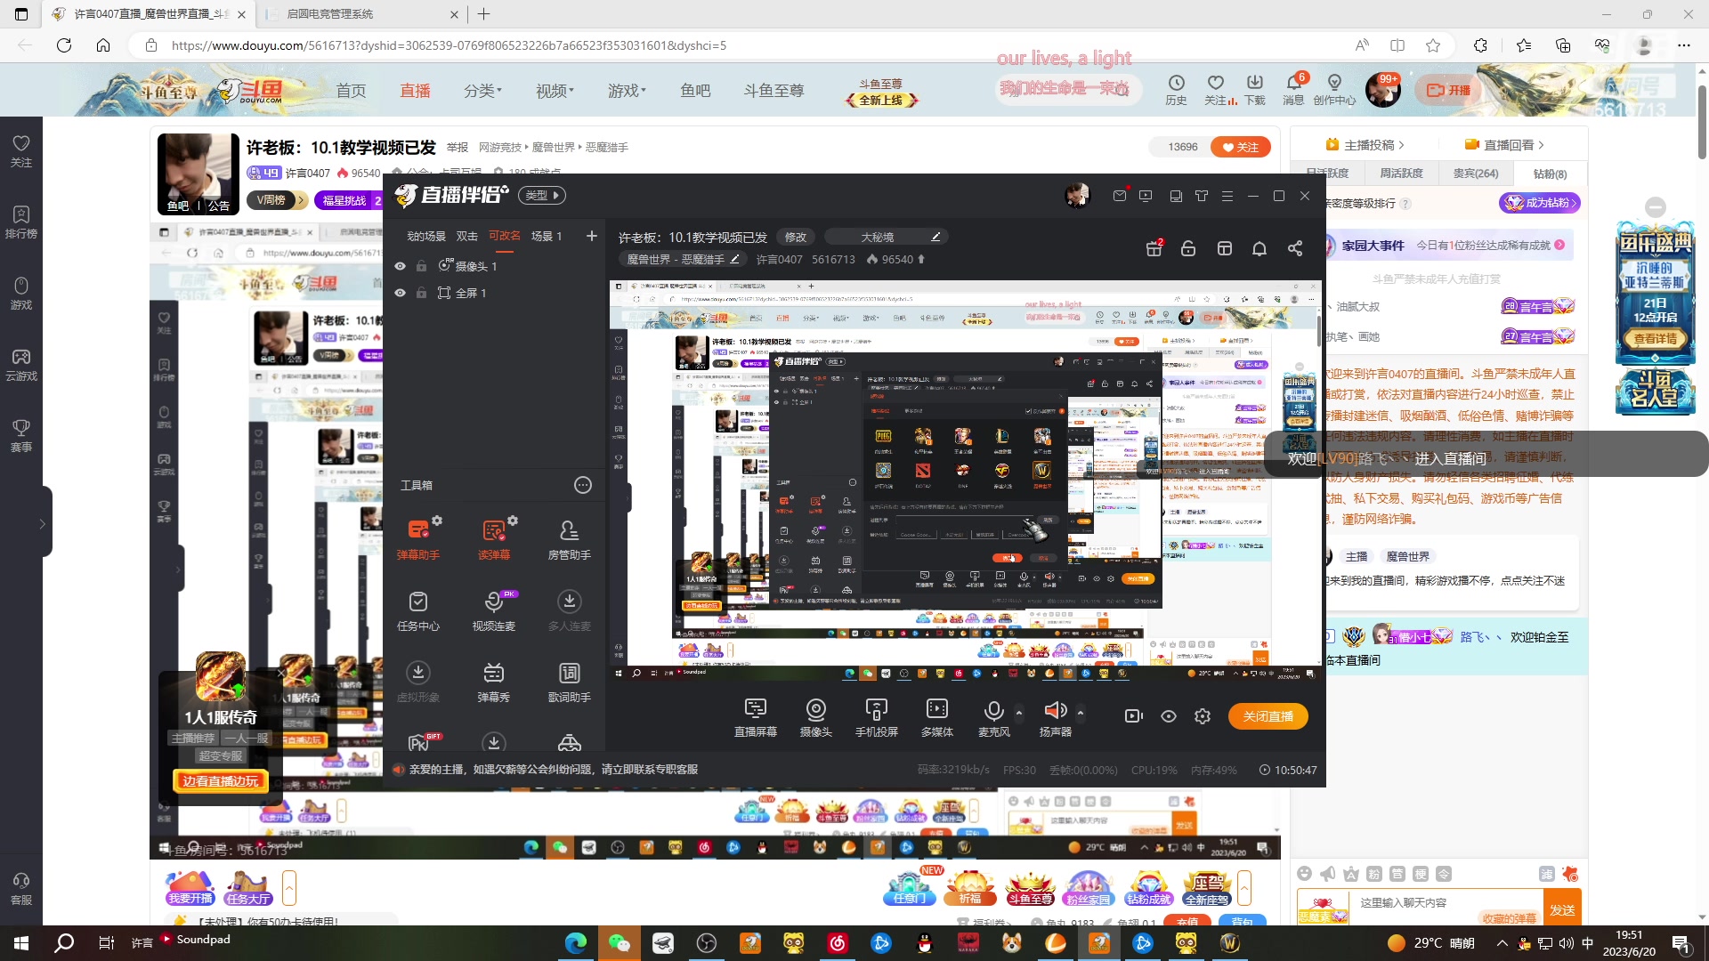Click the layout panel icon beside the bell
This screenshot has width=1709, height=961.
click(x=1225, y=248)
